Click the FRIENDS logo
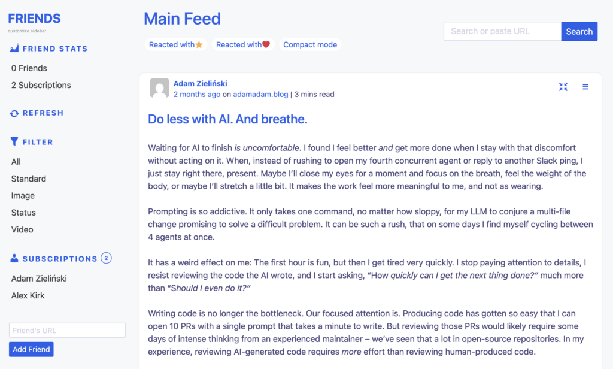 click(34, 18)
